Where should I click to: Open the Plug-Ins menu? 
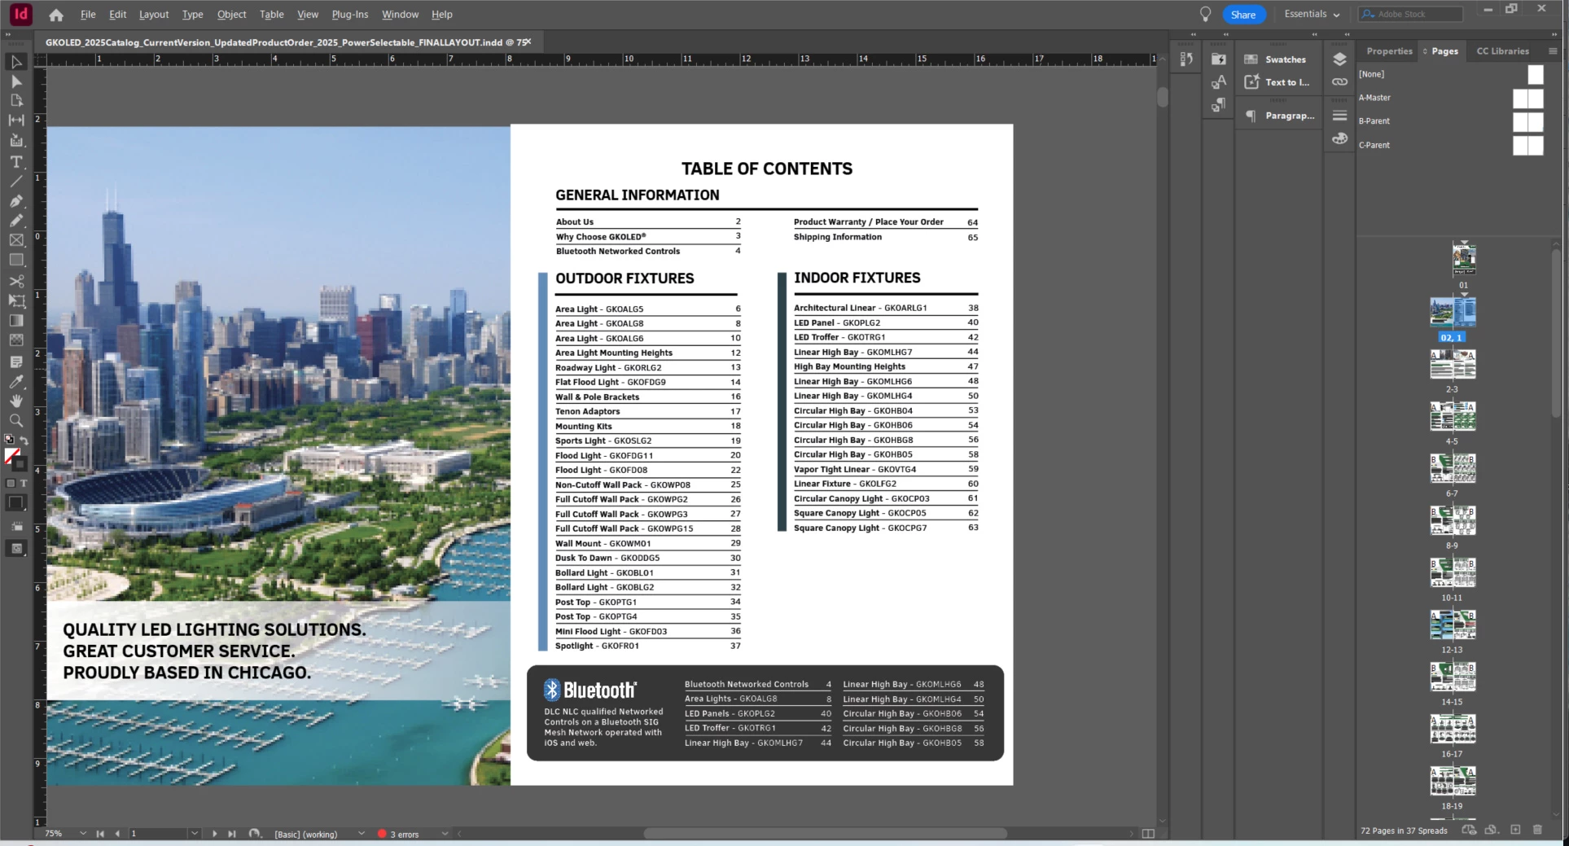pos(350,15)
